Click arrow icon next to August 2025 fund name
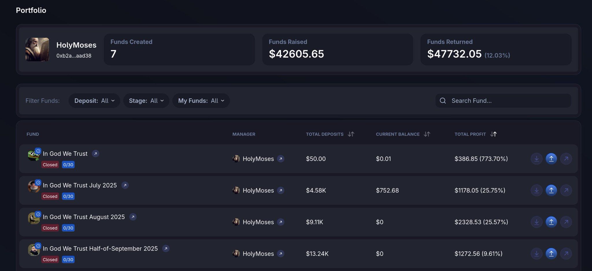The image size is (592, 271). (133, 217)
